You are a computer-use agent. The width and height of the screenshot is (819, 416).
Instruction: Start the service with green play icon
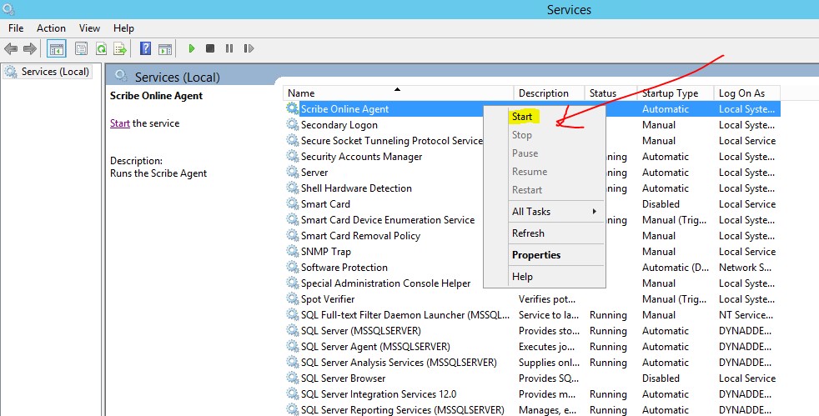coord(192,48)
